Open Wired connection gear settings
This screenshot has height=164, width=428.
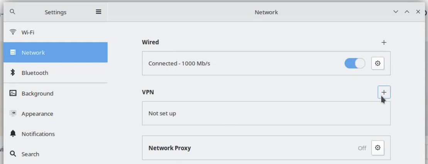tap(377, 63)
